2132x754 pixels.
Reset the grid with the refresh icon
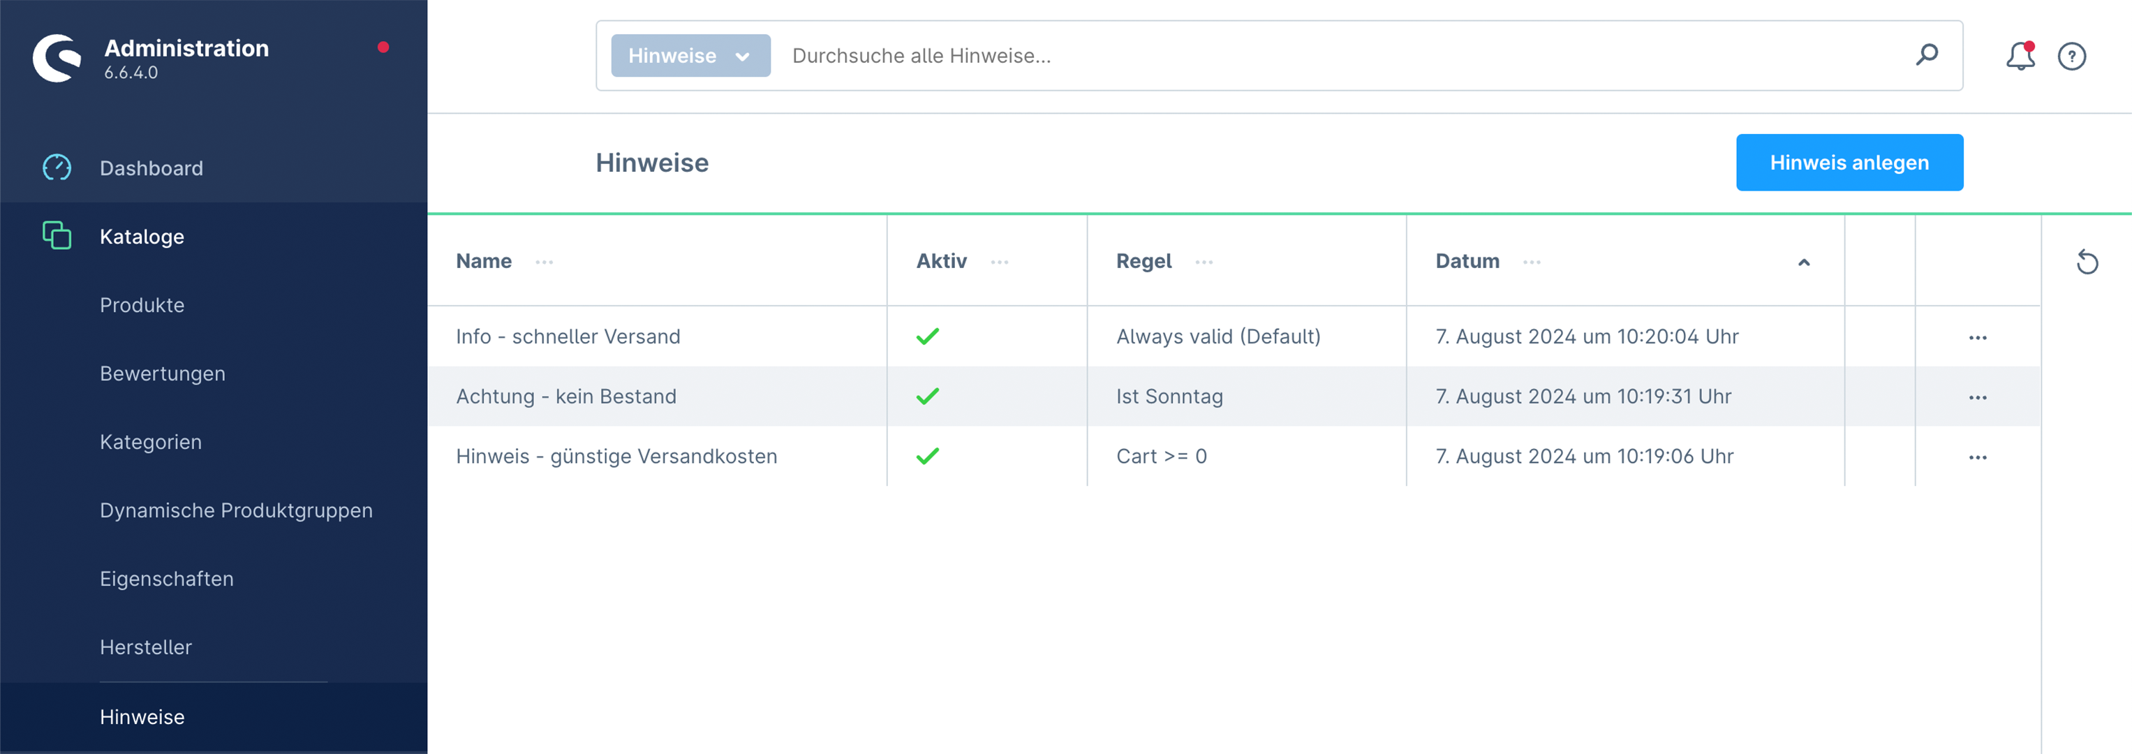pos(2087,263)
